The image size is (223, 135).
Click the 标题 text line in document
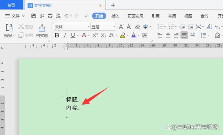(71, 100)
